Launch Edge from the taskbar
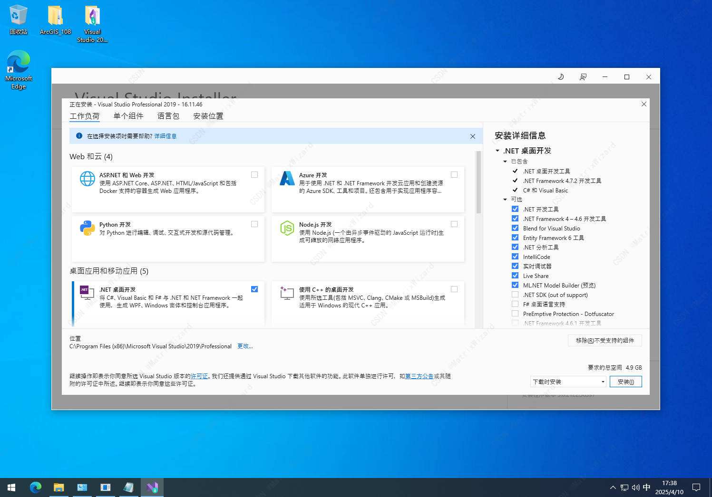Viewport: 712px width, 497px height. coord(36,487)
